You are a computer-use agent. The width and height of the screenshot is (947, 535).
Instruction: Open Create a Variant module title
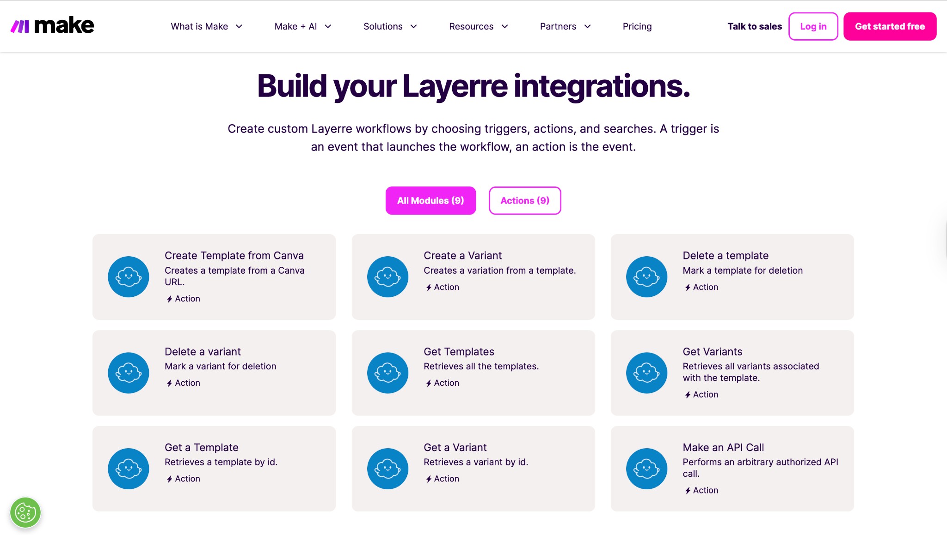click(x=462, y=255)
